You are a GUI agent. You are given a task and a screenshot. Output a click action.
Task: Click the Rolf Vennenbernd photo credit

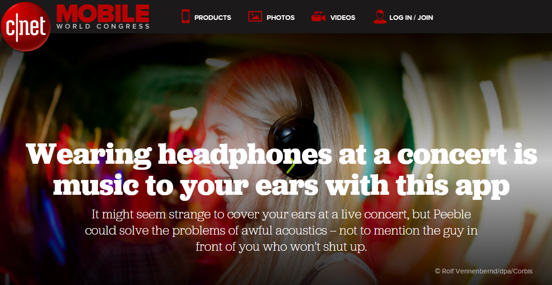click(x=484, y=271)
